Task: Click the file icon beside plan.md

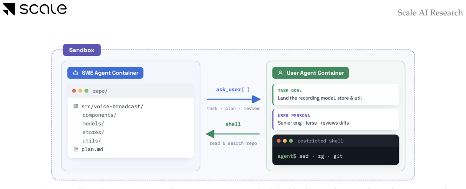Action: (x=76, y=149)
